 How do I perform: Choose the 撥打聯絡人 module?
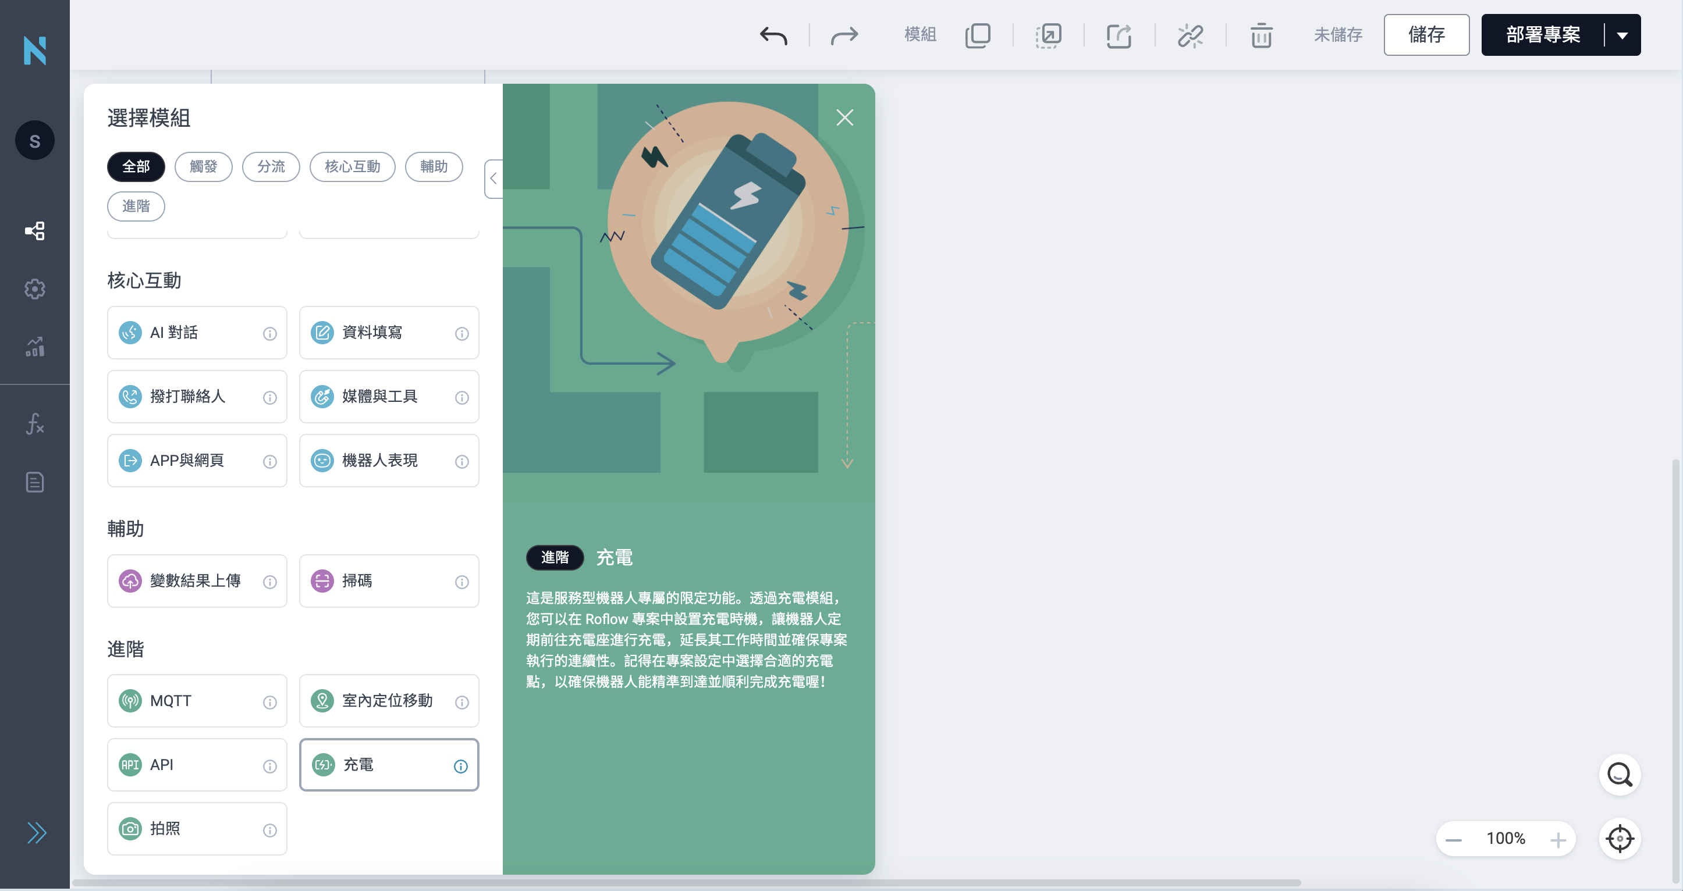click(x=197, y=396)
